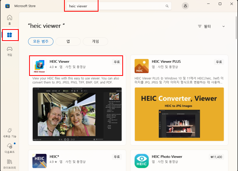
Task: Click the free button on HEIC Viewer PLUS
Action: click(219, 62)
